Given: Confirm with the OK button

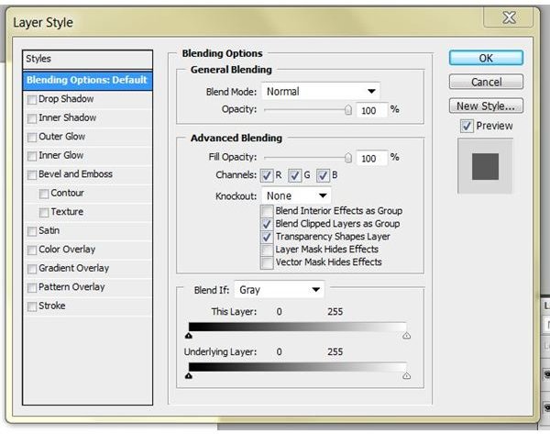Looking at the screenshot, I should [x=486, y=58].
